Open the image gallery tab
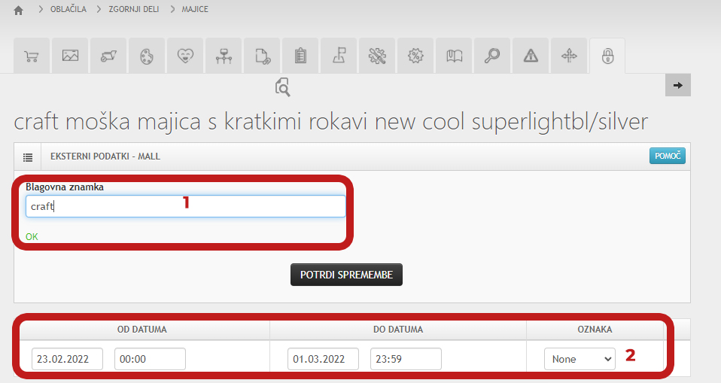Viewport: 721px width, 383px height. tap(70, 56)
